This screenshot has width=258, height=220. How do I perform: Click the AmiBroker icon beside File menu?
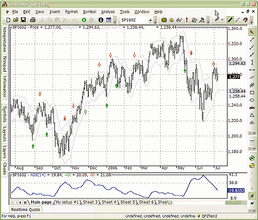tap(7, 12)
